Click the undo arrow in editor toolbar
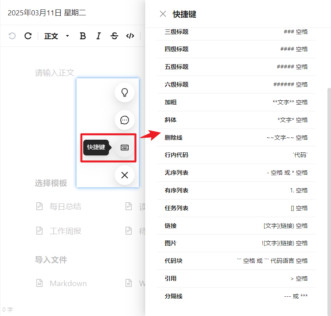The width and height of the screenshot is (331, 316). coord(12,36)
